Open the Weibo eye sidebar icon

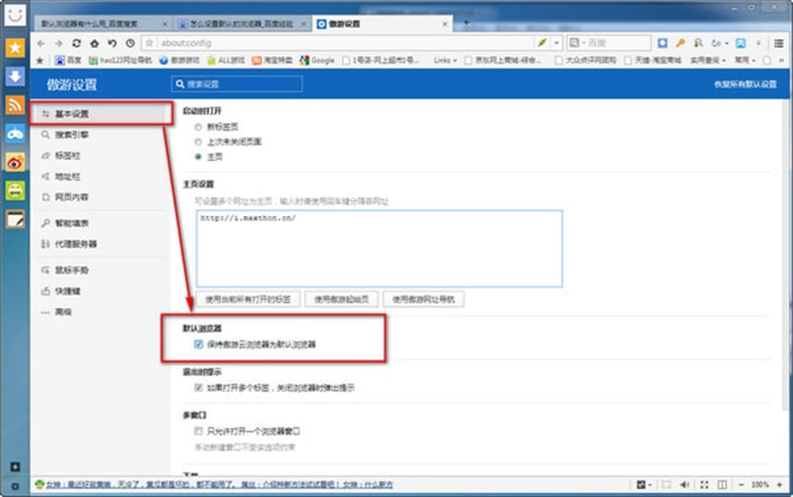click(x=15, y=163)
